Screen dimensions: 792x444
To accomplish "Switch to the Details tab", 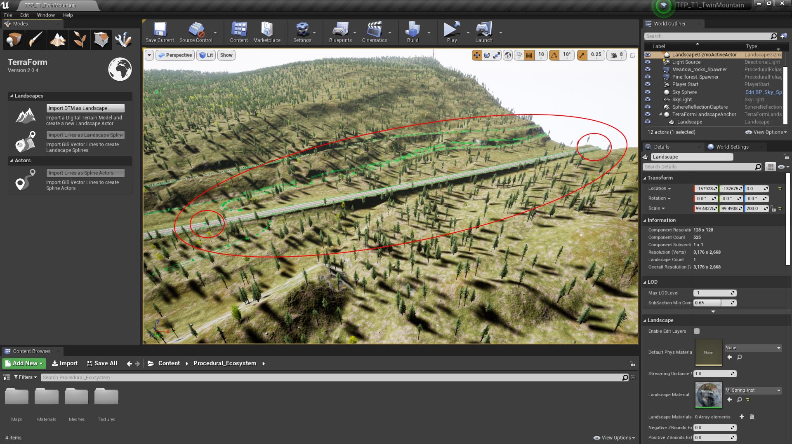I will [661, 147].
